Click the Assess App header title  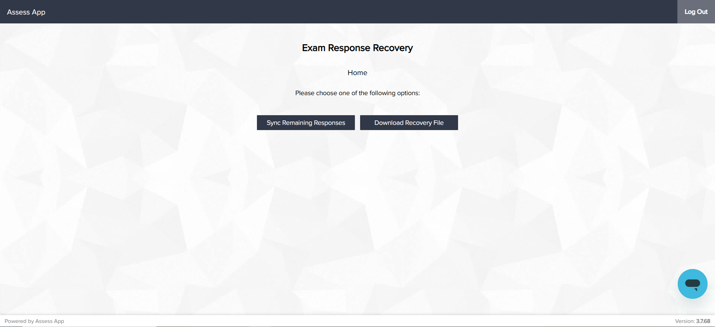point(26,12)
